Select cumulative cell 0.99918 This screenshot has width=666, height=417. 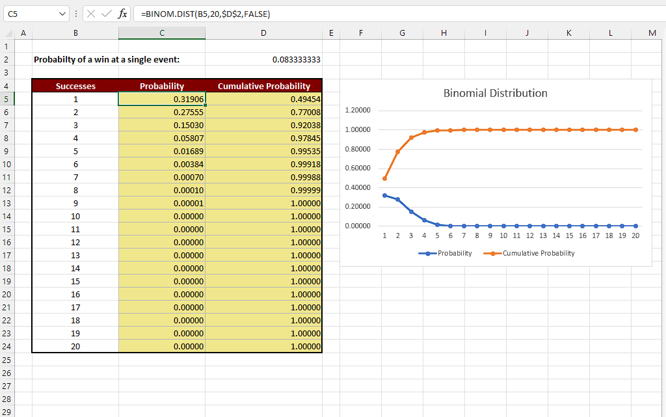point(264,164)
